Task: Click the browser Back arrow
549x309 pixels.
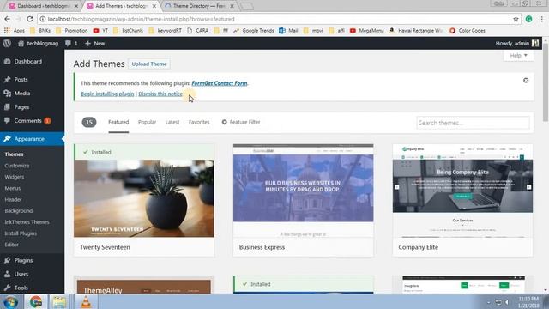Action: (x=8, y=19)
